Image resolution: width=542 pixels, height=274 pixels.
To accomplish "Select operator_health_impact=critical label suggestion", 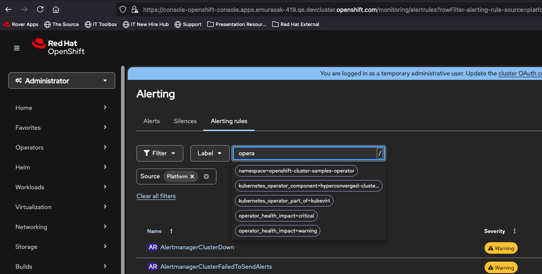I will [276, 216].
